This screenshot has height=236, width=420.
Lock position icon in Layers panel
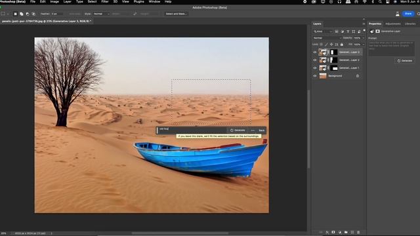pos(331,45)
